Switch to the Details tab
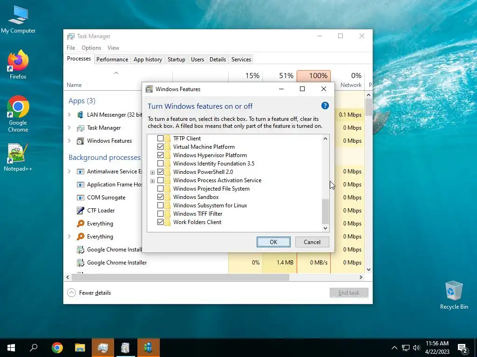Image resolution: width=477 pixels, height=357 pixels. 218,59
